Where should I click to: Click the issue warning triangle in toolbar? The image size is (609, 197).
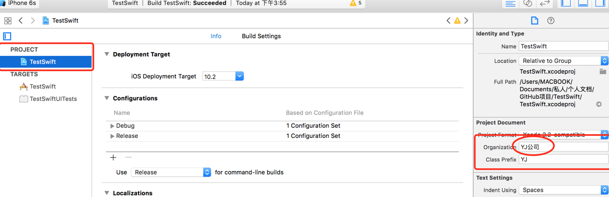[353, 3]
